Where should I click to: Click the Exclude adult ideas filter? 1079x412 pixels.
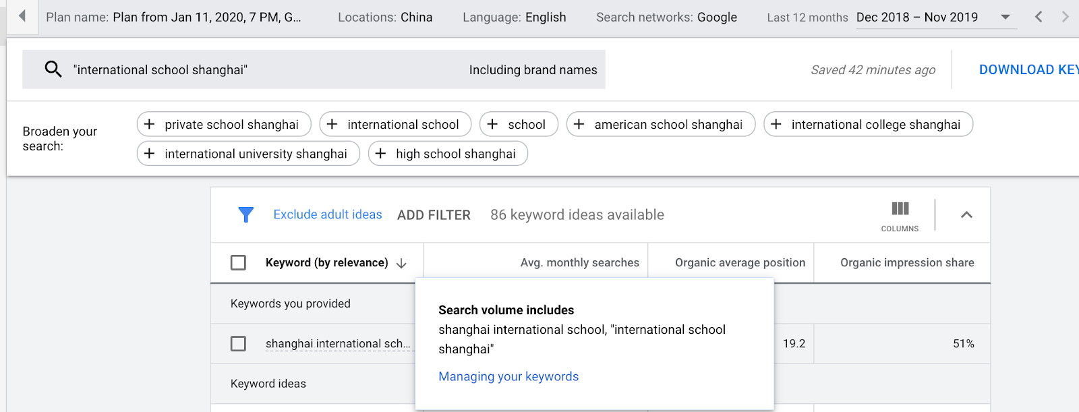pyautogui.click(x=328, y=214)
